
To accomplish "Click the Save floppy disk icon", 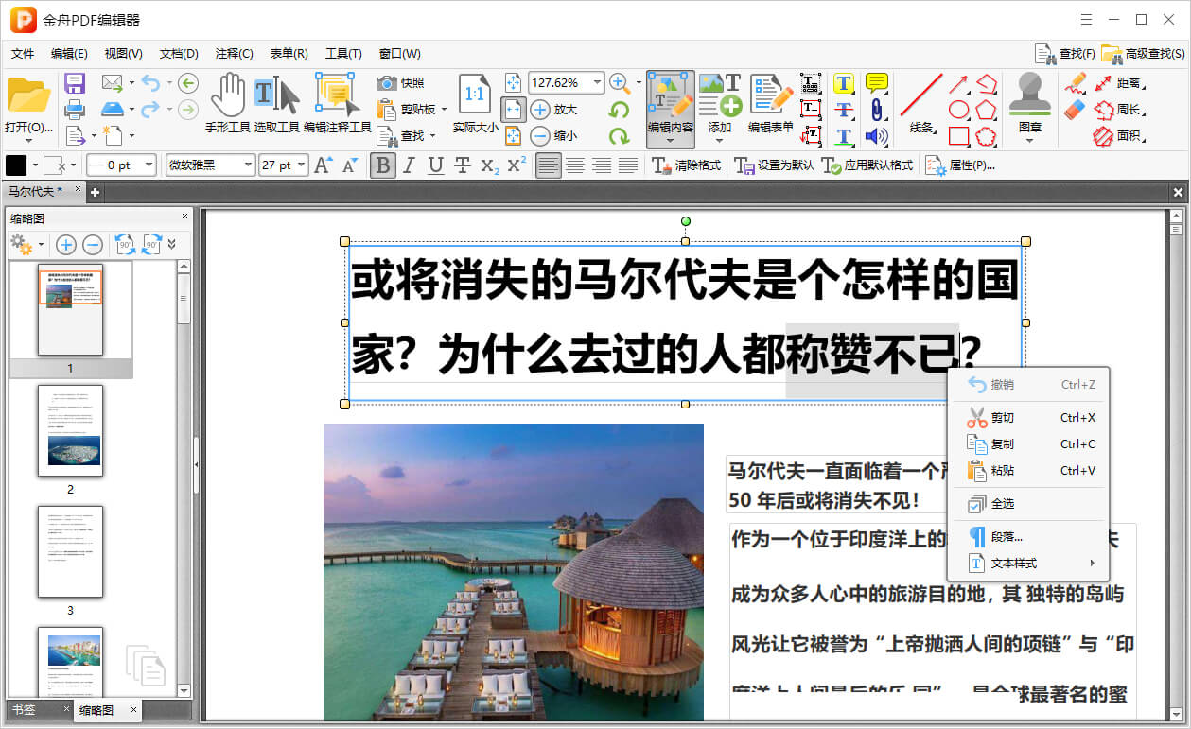I will point(75,83).
